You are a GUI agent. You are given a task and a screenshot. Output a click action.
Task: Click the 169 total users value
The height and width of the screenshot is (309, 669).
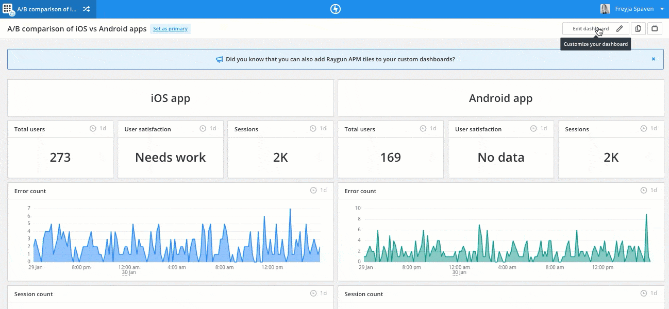tap(391, 158)
